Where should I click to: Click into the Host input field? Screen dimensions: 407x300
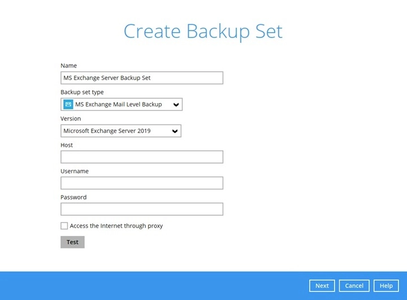pyautogui.click(x=141, y=157)
